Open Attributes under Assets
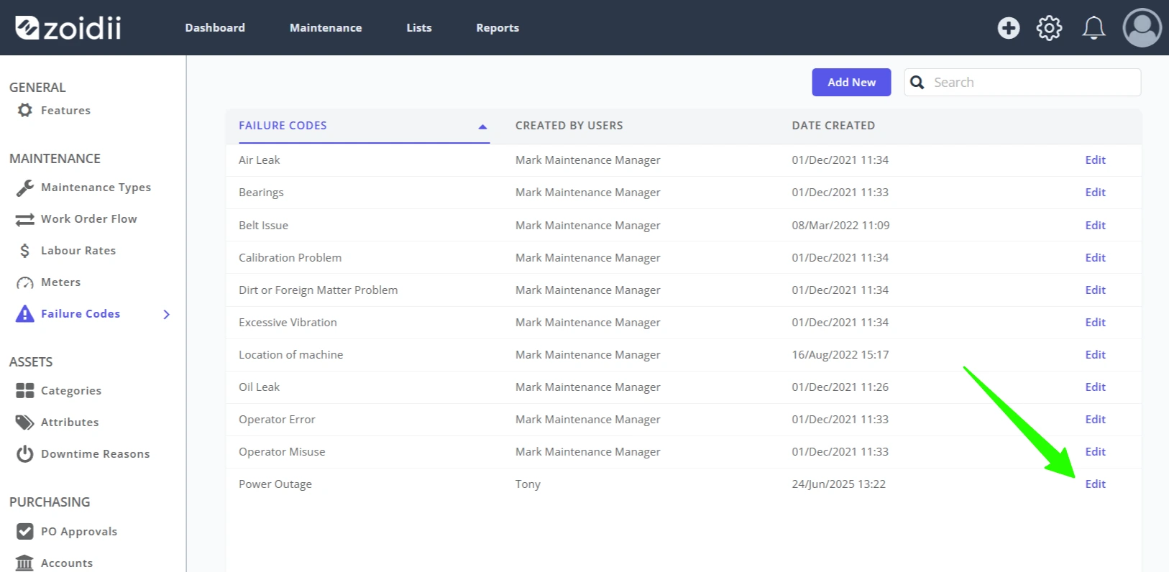The height and width of the screenshot is (572, 1169). [70, 423]
